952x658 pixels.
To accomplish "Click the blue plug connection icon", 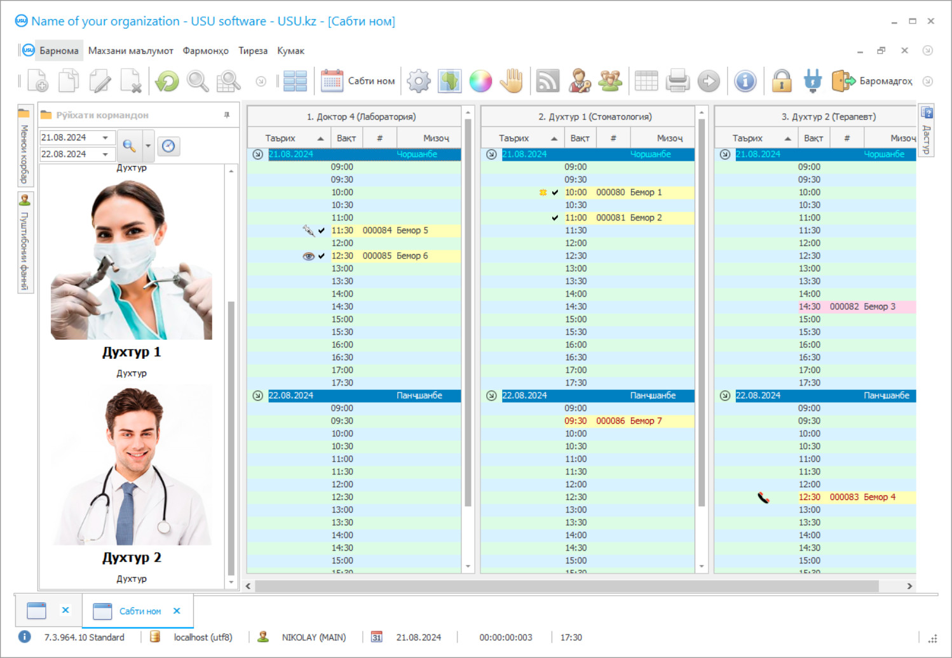I will click(812, 81).
